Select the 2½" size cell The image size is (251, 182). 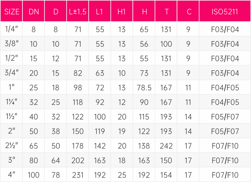(x=11, y=145)
